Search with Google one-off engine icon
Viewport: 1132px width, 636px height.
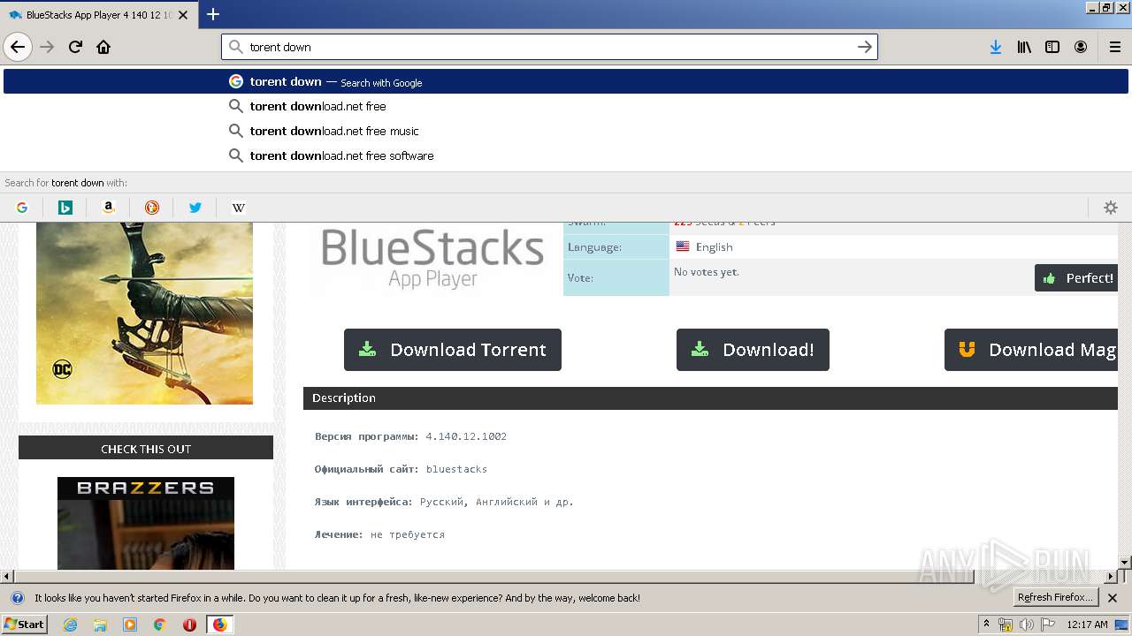pyautogui.click(x=22, y=208)
